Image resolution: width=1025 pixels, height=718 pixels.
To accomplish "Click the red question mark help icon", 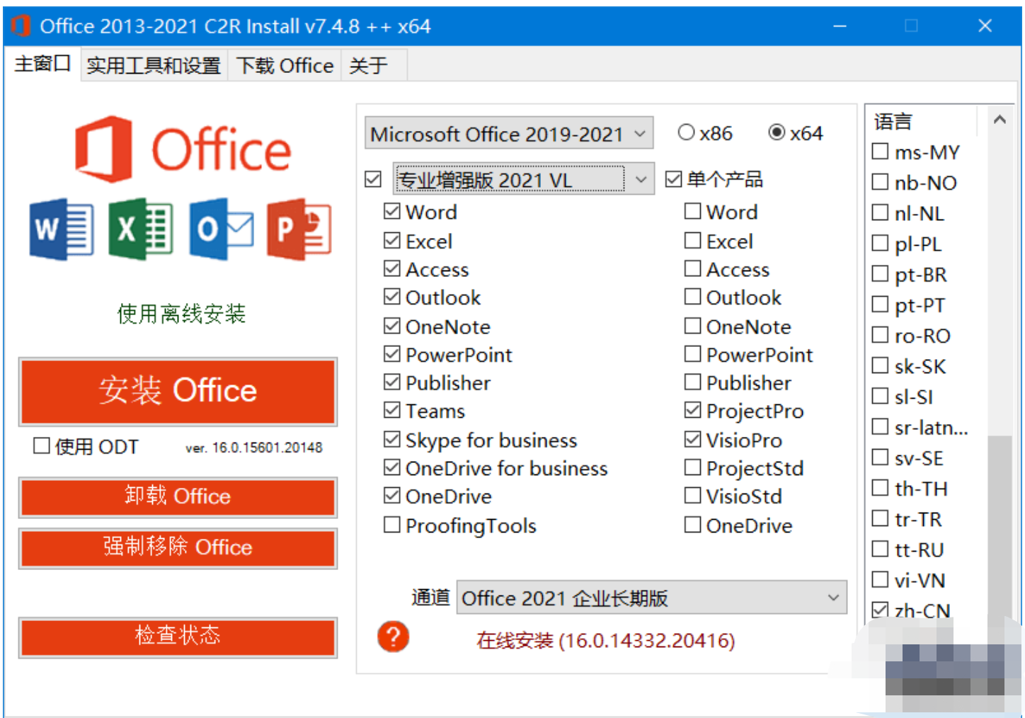I will 393,637.
